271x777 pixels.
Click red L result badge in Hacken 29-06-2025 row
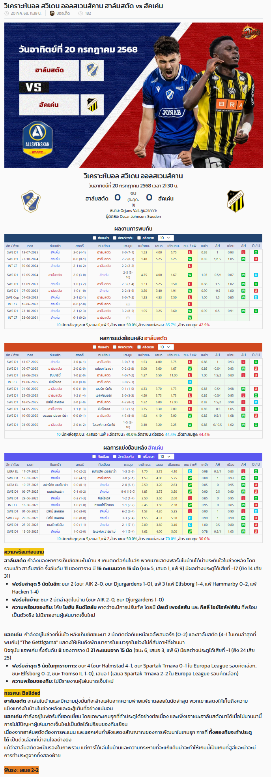pos(190,498)
